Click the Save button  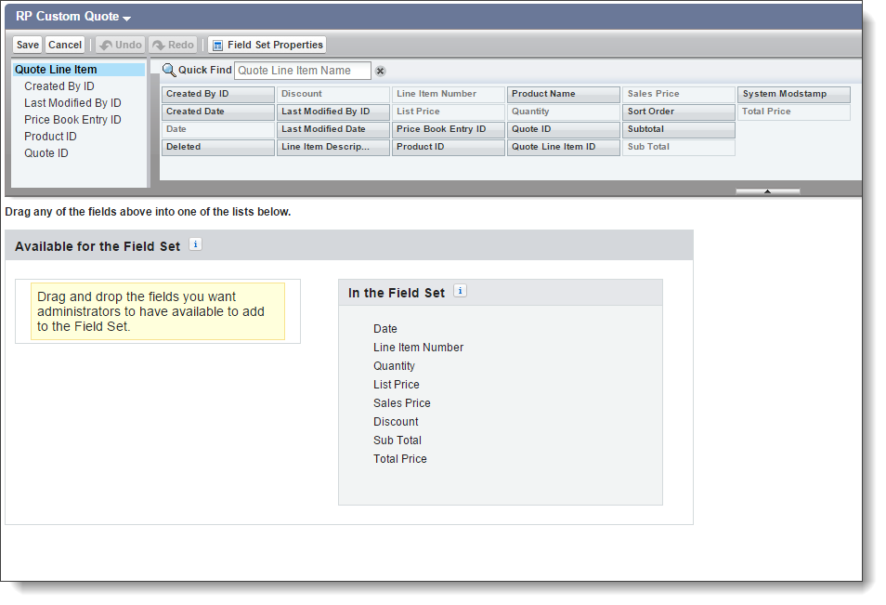pyautogui.click(x=27, y=45)
